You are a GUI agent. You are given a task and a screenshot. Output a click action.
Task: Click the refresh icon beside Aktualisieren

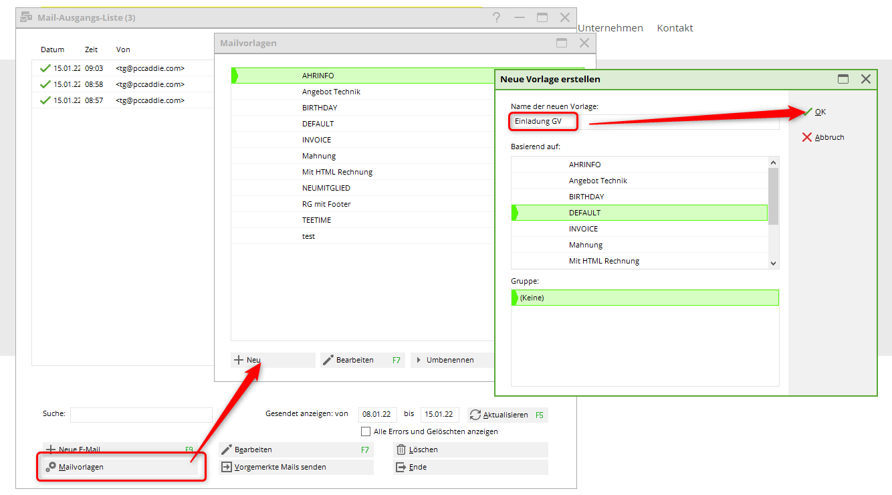coord(475,415)
